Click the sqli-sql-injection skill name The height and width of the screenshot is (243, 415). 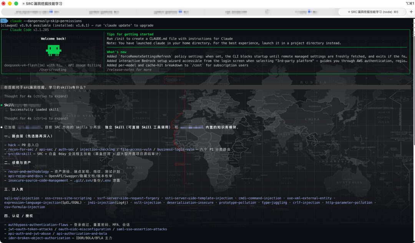pyautogui.click(x=22, y=198)
